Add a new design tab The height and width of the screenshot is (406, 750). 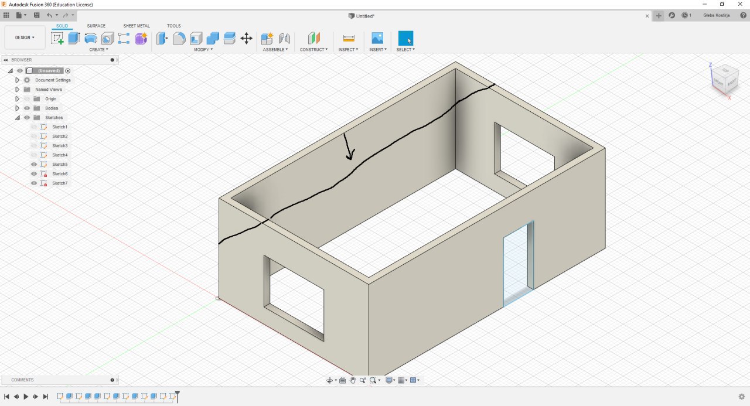[x=659, y=16]
